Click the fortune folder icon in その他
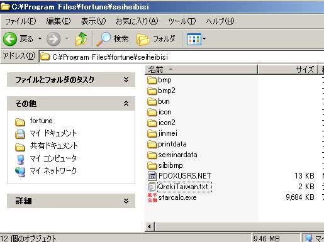This screenshot has width=324, height=242. click(x=20, y=122)
